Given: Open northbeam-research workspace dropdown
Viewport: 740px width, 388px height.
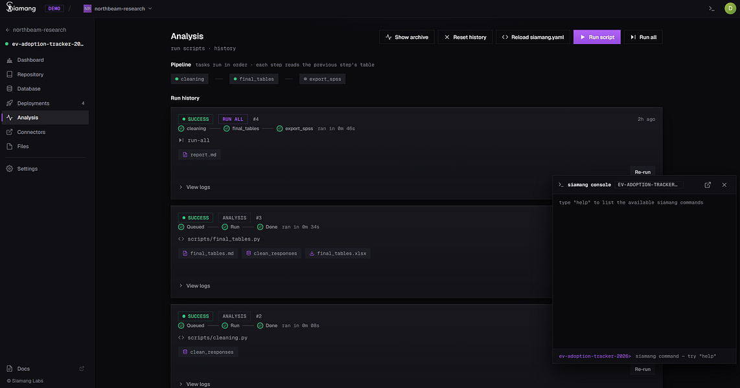Looking at the screenshot, I should [118, 8].
